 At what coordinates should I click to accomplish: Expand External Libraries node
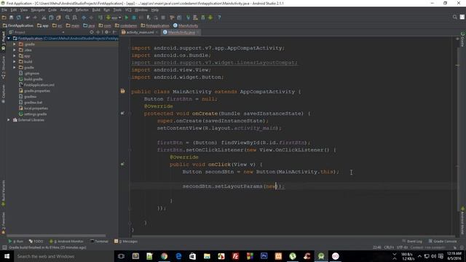[9, 119]
